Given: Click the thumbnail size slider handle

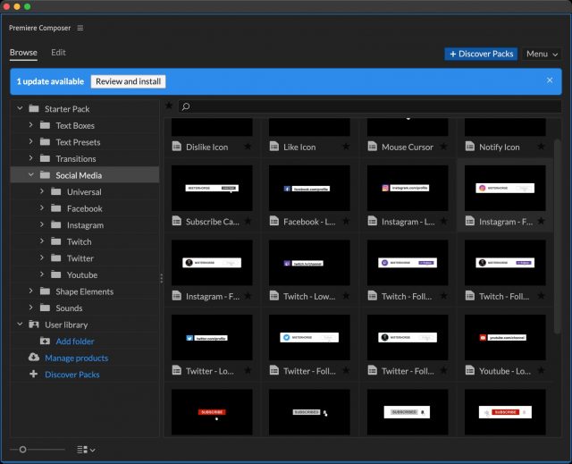Looking at the screenshot, I should pyautogui.click(x=23, y=450).
